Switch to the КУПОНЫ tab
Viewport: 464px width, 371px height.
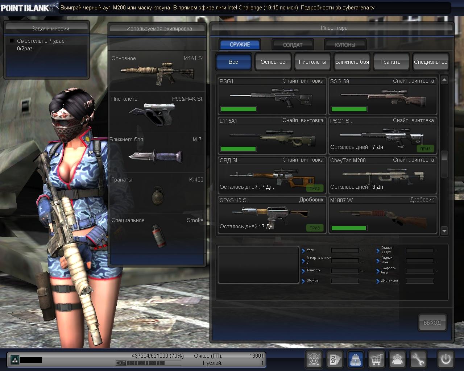[x=345, y=45]
